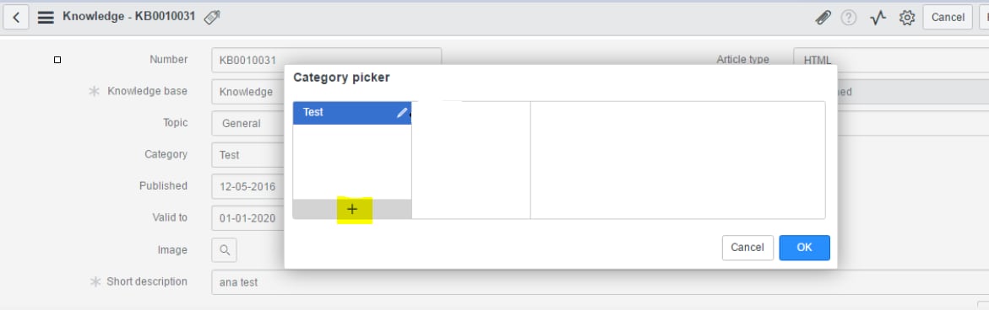Open the Article type HTML dropdown
989x310 pixels.
[x=890, y=60]
